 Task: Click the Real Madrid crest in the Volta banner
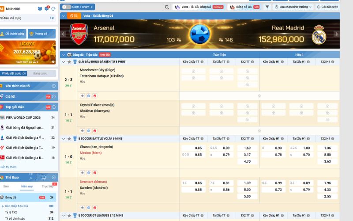(319, 34)
